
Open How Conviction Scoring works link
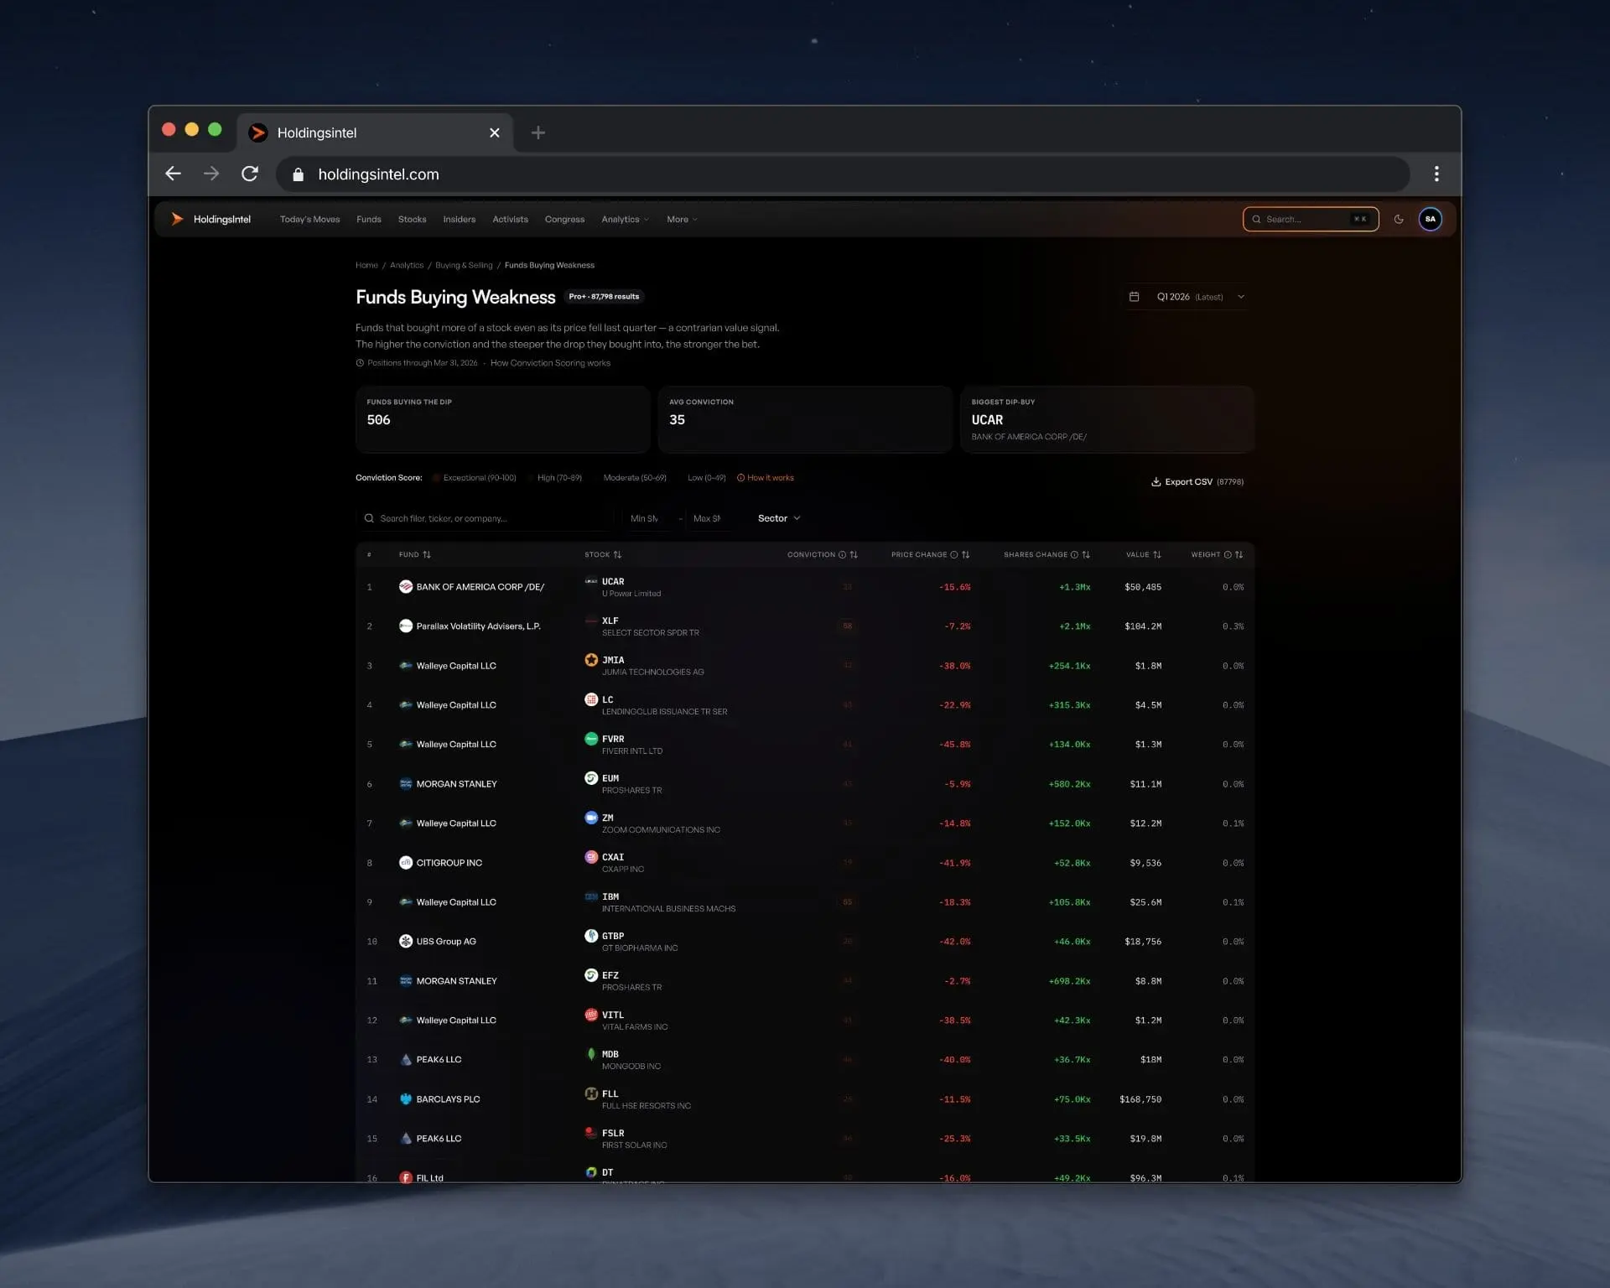550,363
